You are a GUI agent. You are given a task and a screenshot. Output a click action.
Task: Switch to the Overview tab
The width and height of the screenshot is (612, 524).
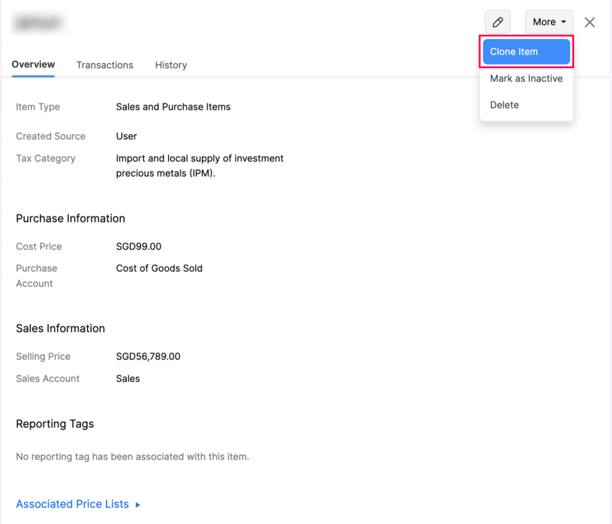click(33, 65)
